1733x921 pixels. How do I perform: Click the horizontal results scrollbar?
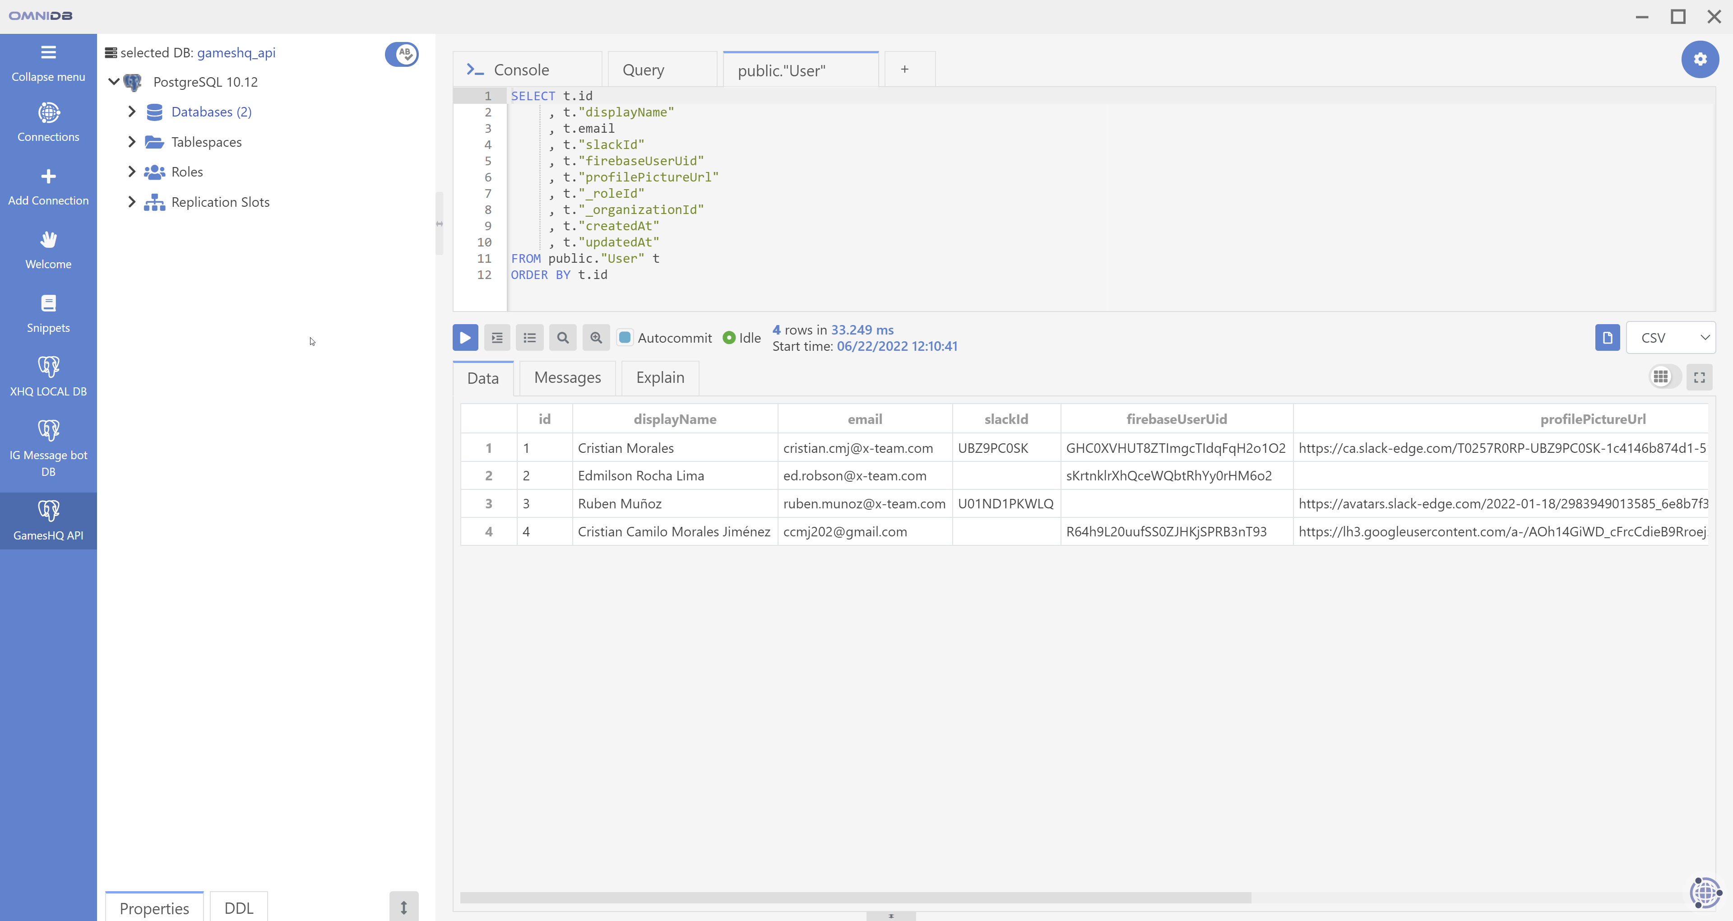tap(855, 898)
